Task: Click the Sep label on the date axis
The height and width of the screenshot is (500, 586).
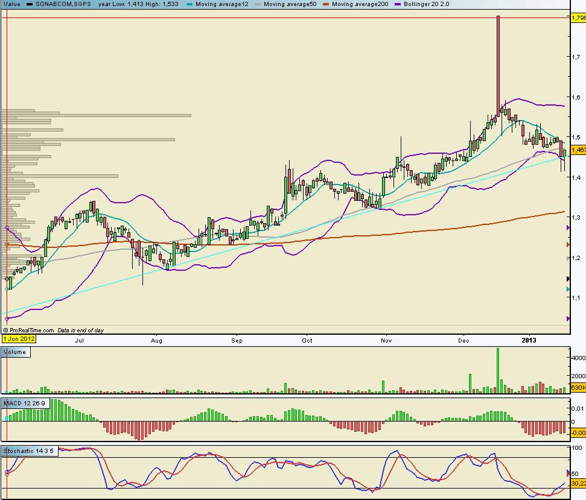Action: tap(237, 341)
